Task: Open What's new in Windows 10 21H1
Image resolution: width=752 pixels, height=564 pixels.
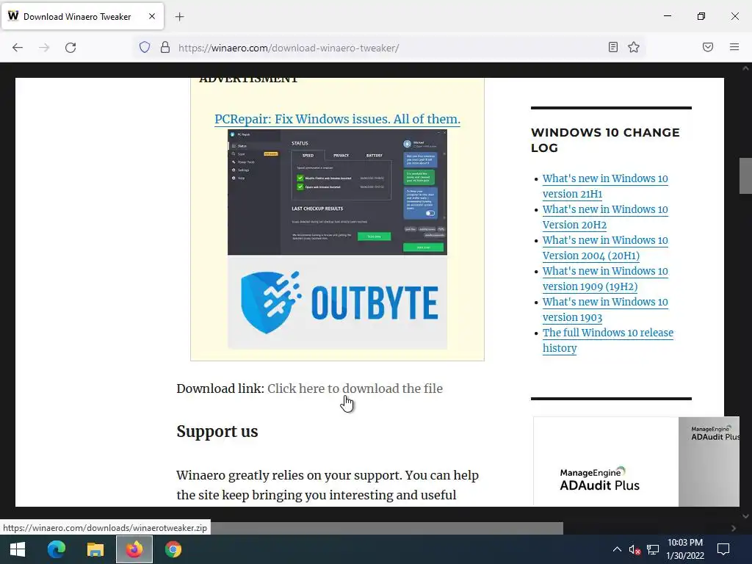Action: pyautogui.click(x=605, y=186)
